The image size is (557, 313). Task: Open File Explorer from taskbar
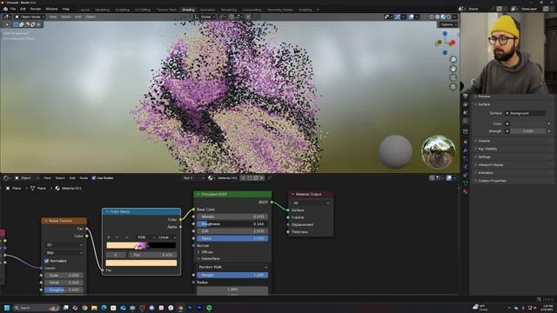pyautogui.click(x=94, y=308)
